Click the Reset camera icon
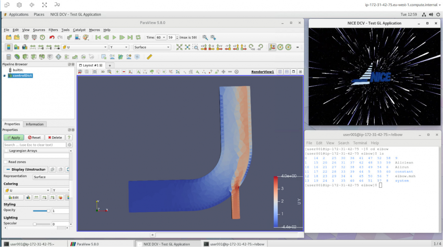 [180, 47]
